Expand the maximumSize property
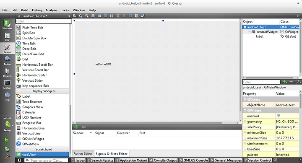The image size is (302, 163). (245, 138)
